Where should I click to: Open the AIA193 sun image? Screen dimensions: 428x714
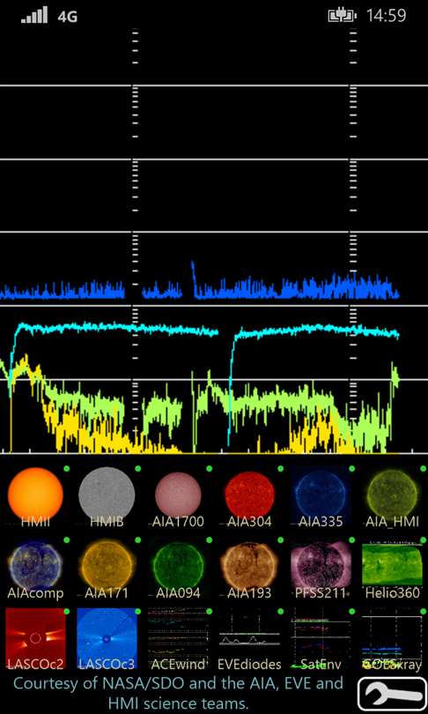250,568
